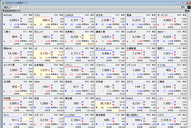Click the blue down arrow beside 4,405
The height and width of the screenshot is (128, 191).
click(x=111, y=53)
